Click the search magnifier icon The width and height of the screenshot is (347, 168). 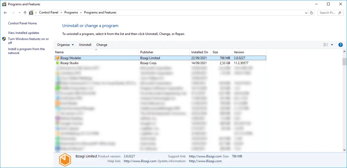pos(340,13)
